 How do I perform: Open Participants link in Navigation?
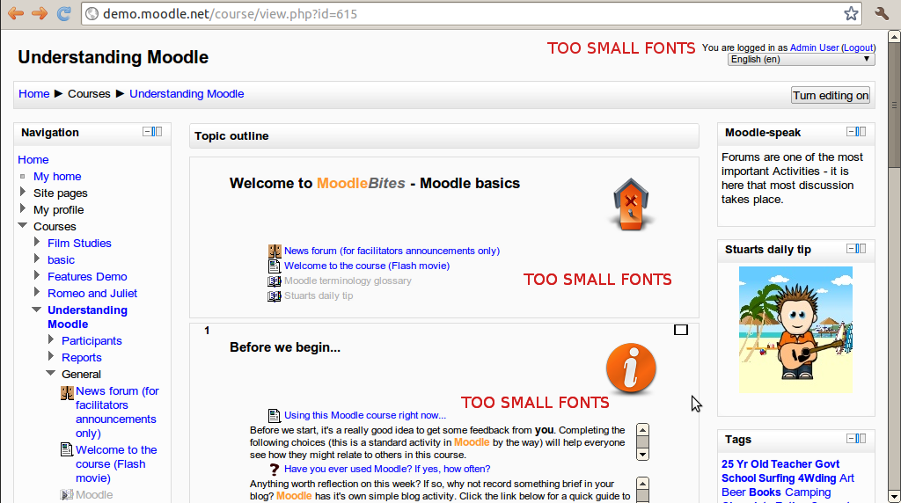92,340
